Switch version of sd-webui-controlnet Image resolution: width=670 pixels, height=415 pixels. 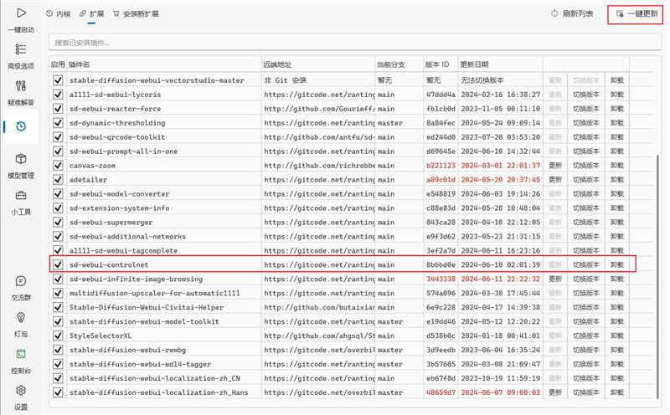click(x=585, y=264)
